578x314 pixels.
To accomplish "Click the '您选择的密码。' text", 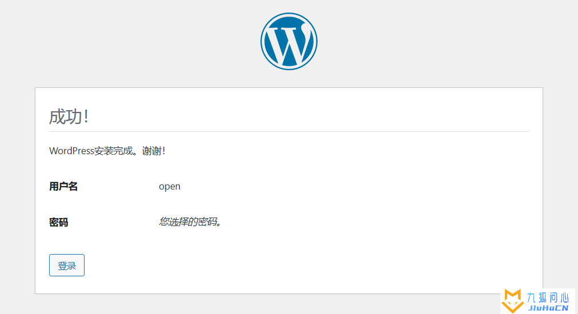I will (x=190, y=222).
